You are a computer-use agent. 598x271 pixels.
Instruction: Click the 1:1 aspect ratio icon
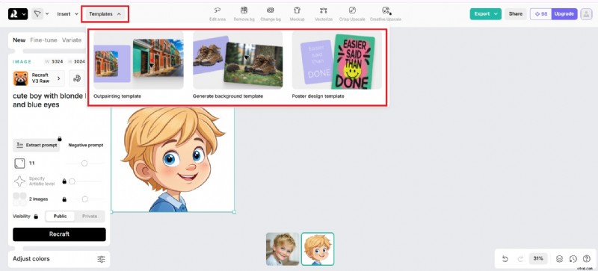pos(19,163)
